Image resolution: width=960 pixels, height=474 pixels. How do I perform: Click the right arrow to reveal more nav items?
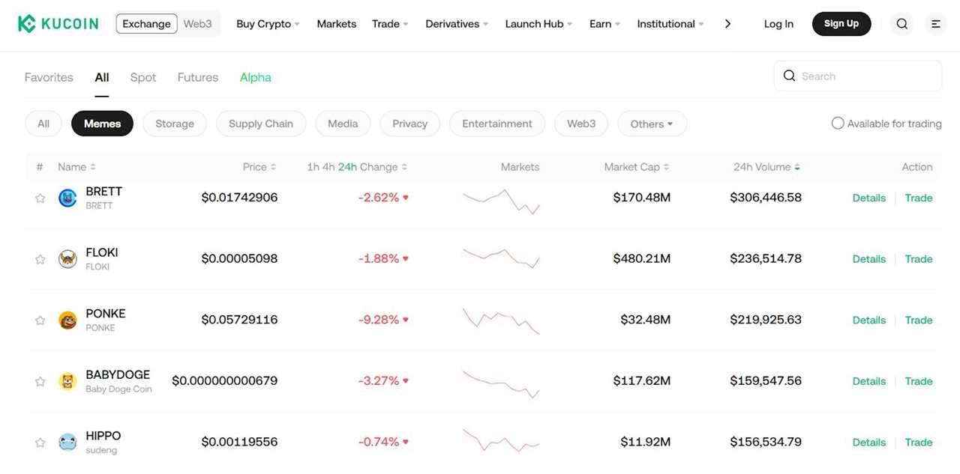[x=727, y=23]
